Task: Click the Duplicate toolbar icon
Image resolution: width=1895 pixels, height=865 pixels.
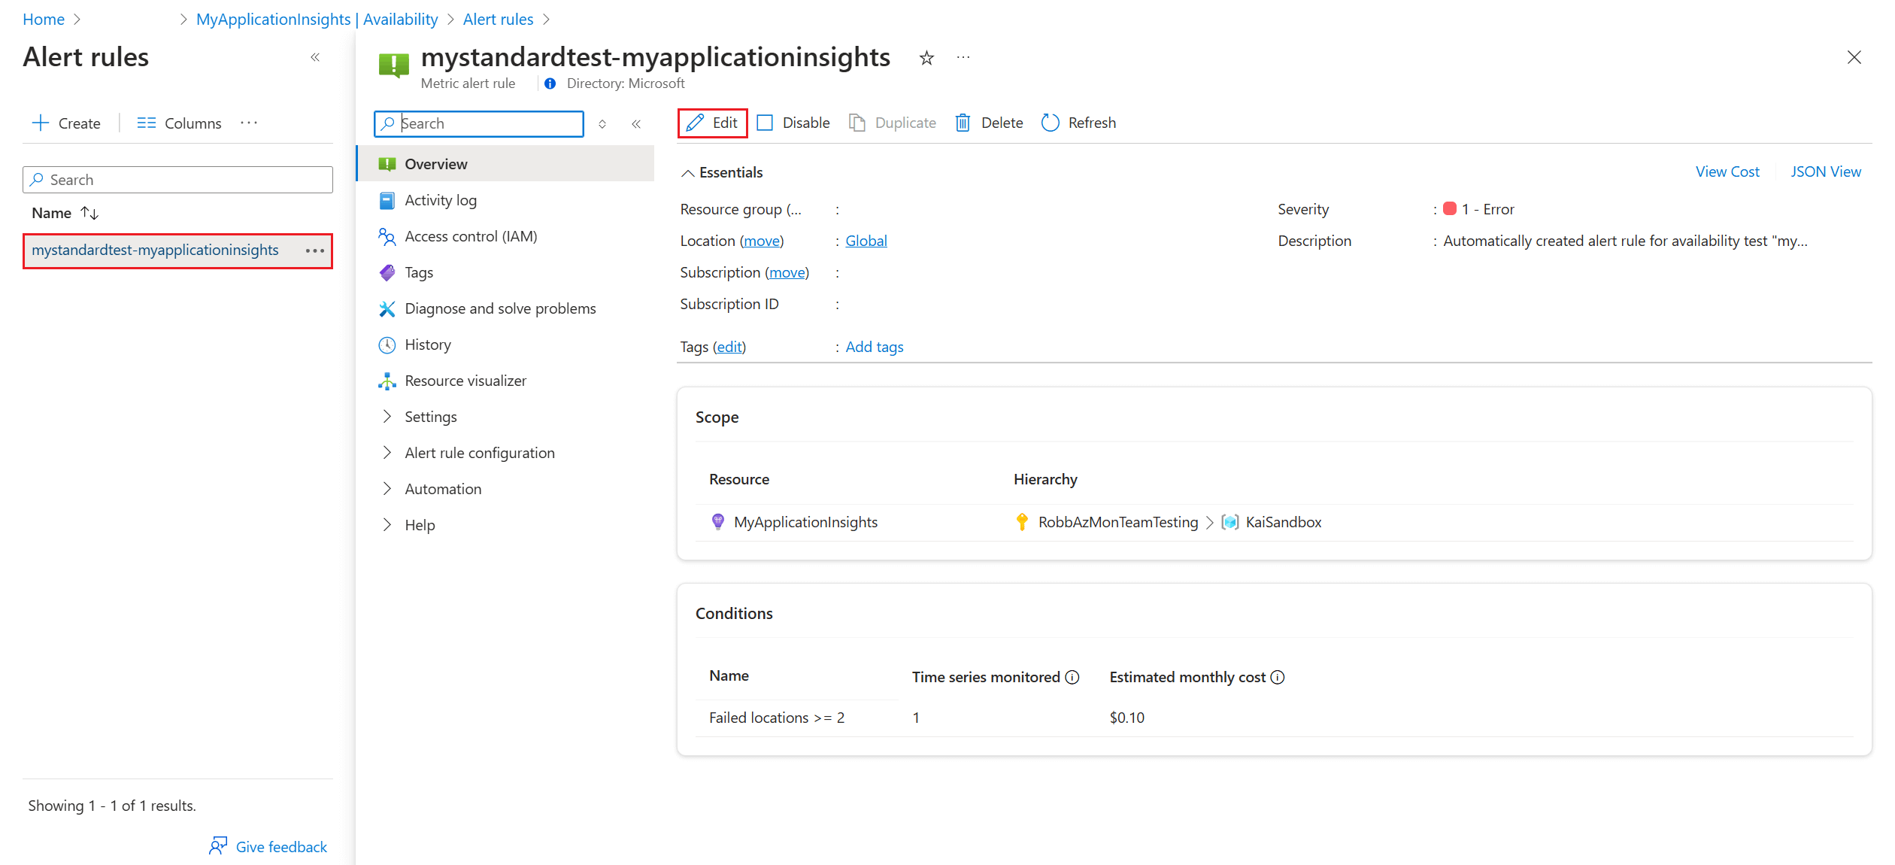Action: 857,123
